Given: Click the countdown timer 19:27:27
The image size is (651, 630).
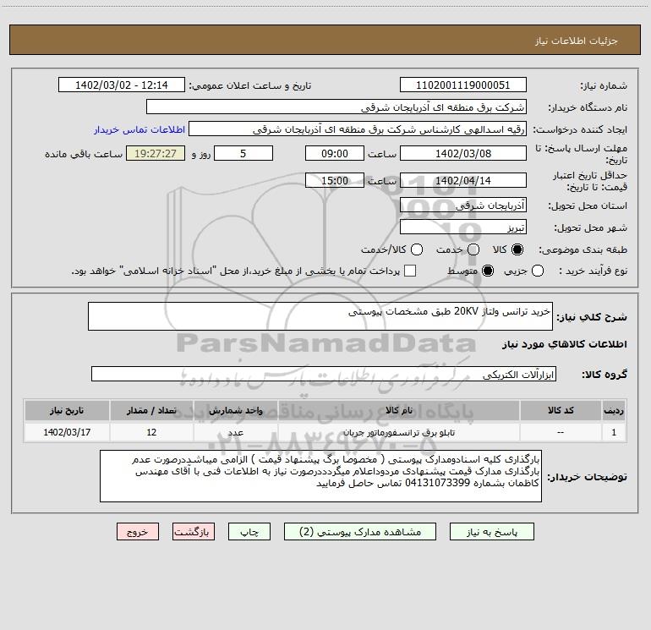Looking at the screenshot, I should [156, 153].
